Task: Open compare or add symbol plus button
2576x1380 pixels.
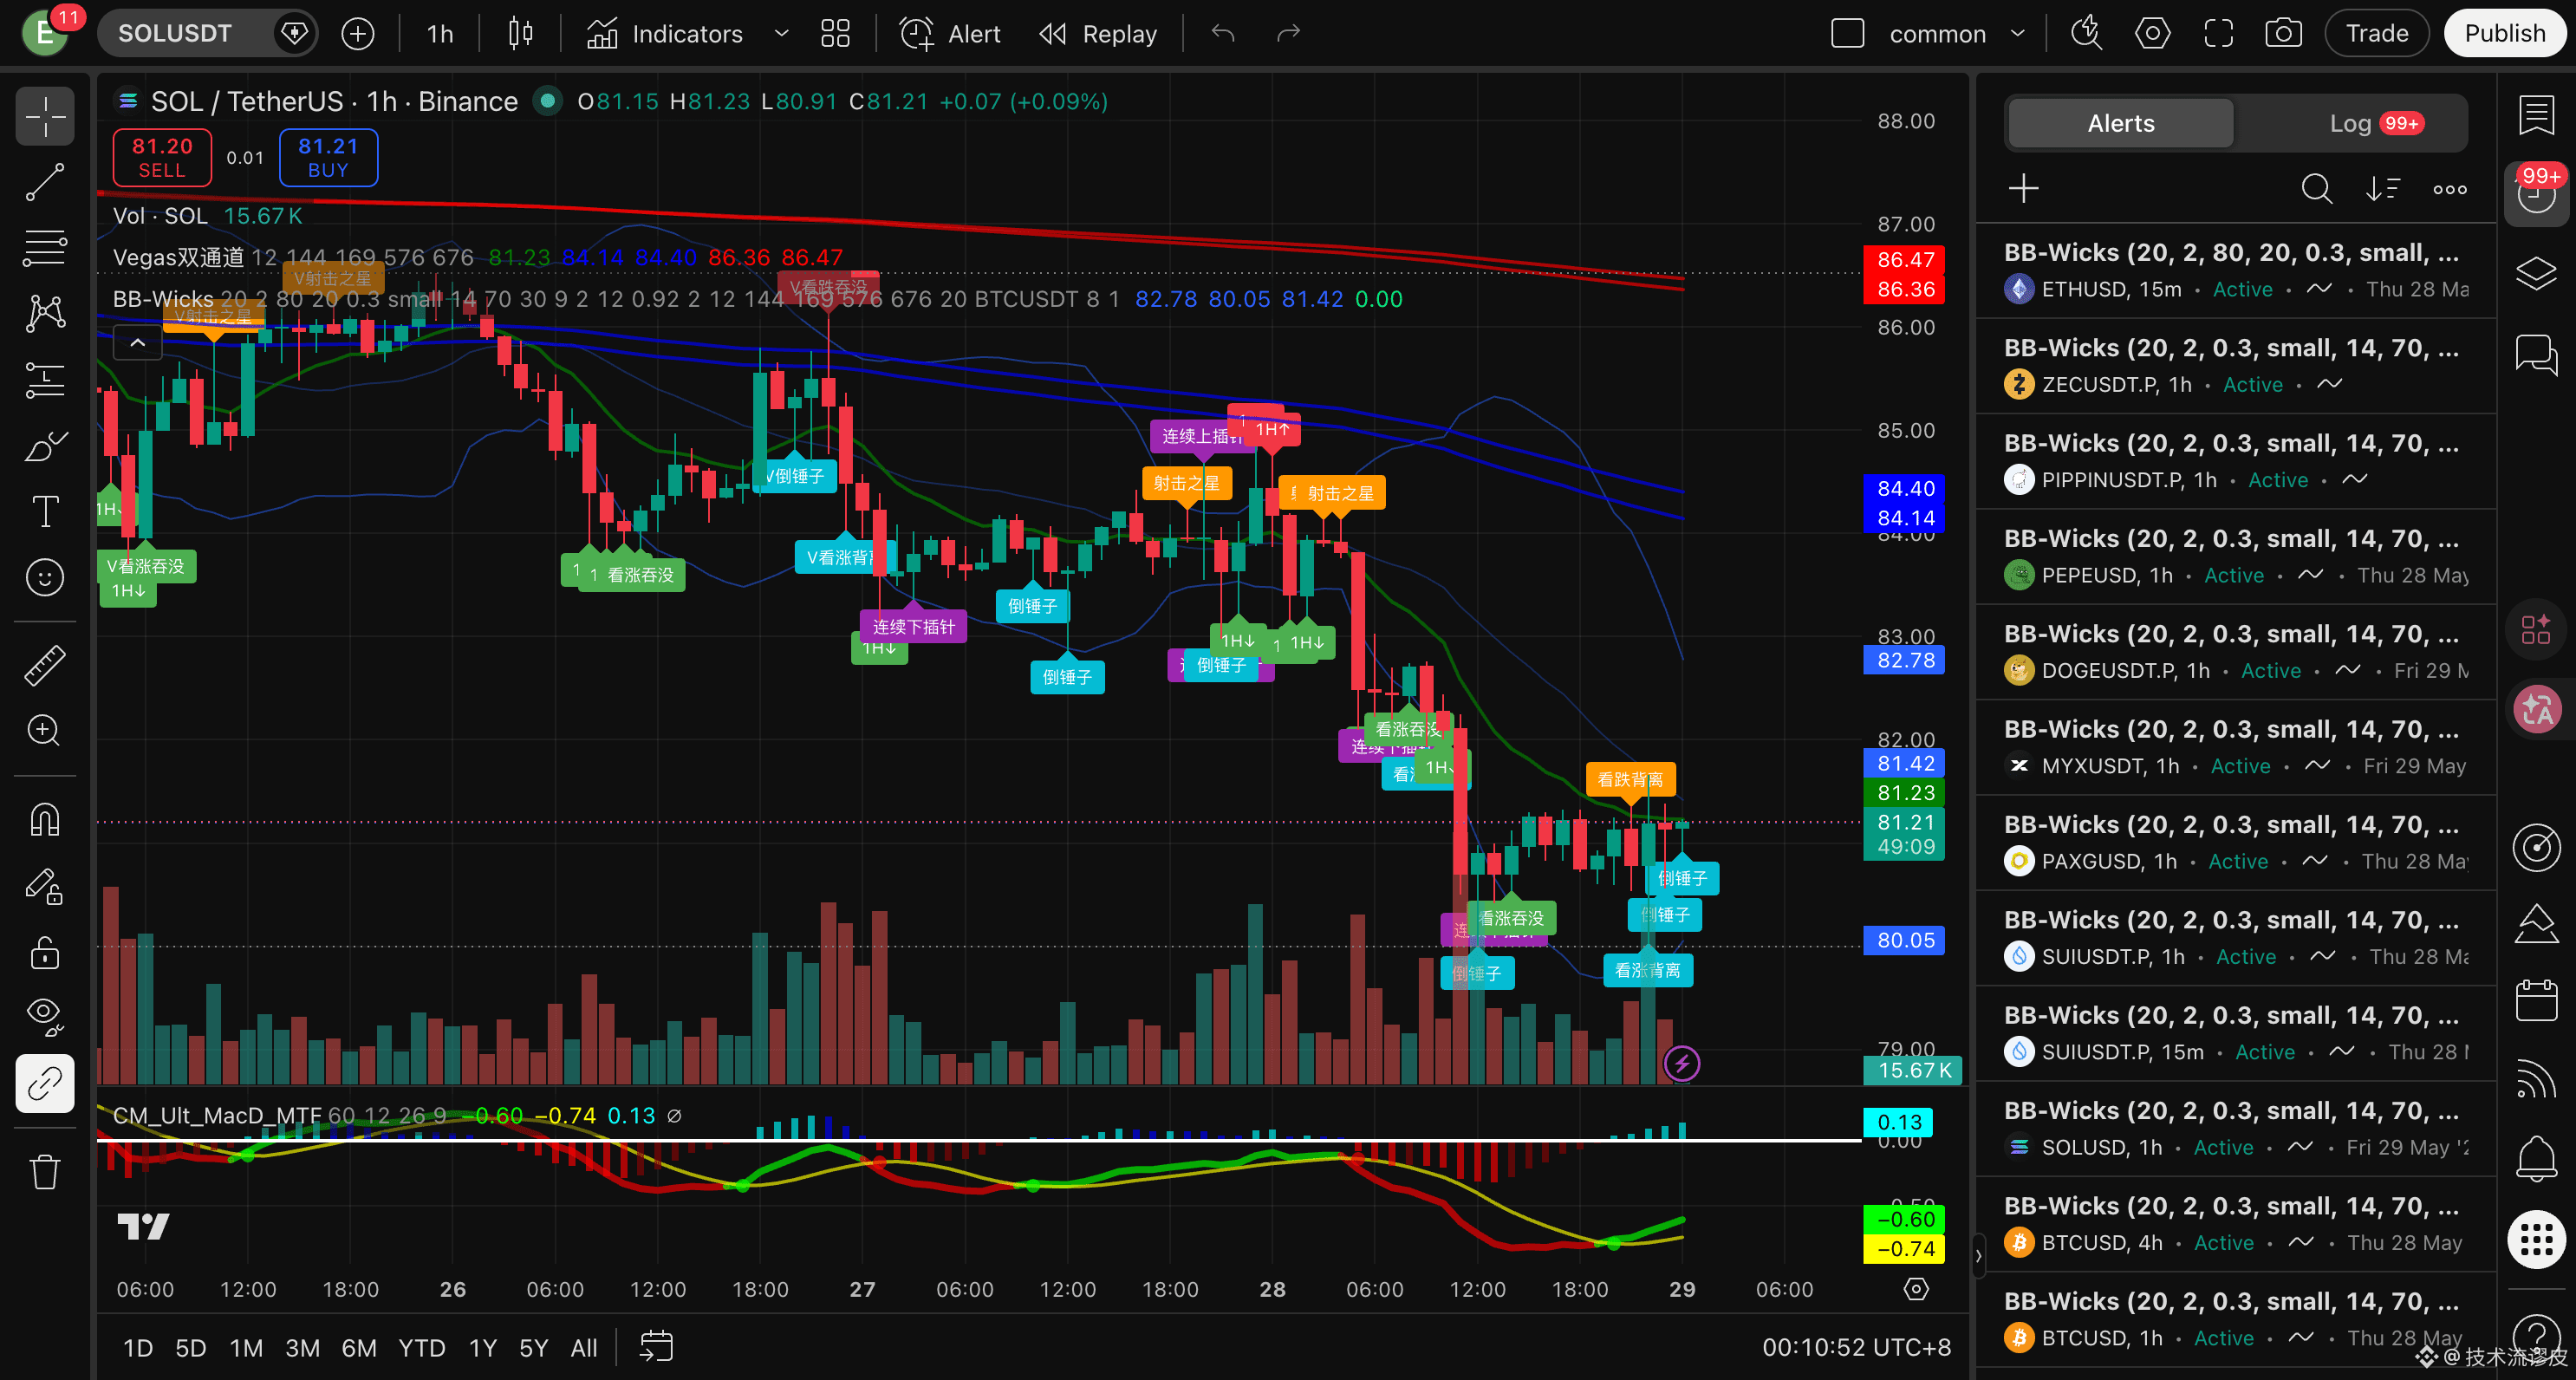Action: coord(358,34)
